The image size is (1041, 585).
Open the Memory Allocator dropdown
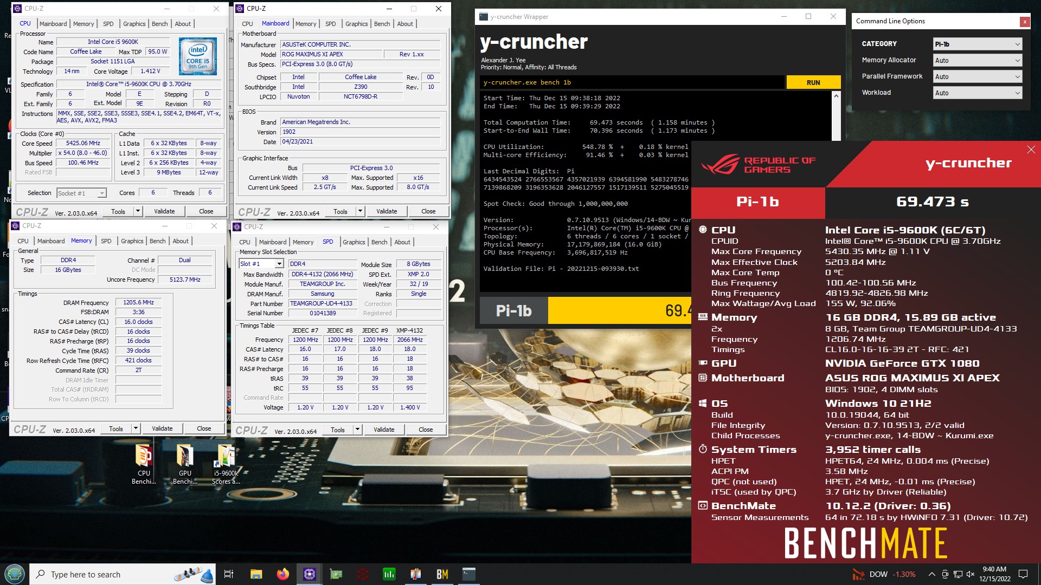978,60
